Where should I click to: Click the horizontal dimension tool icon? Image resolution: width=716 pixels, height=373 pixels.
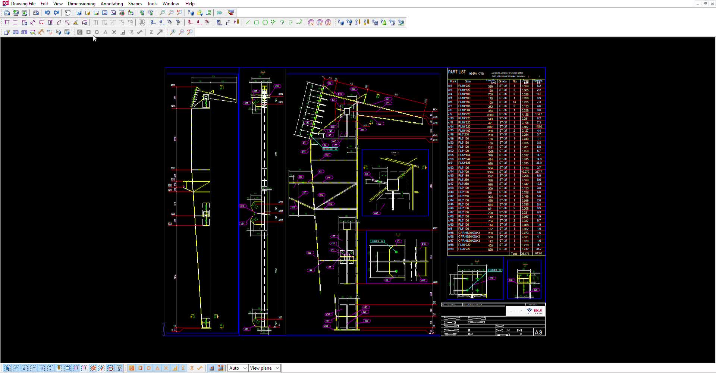point(7,22)
